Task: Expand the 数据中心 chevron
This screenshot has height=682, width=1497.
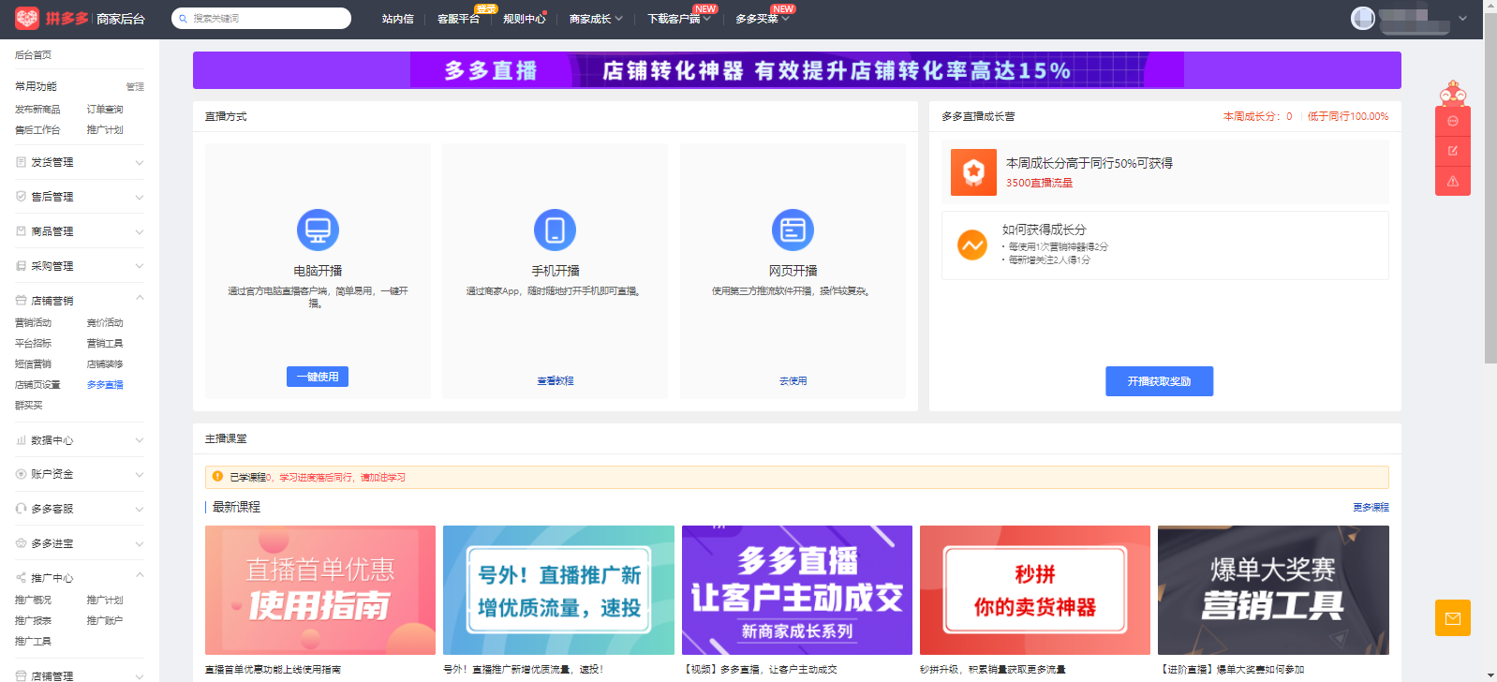Action: coord(140,440)
